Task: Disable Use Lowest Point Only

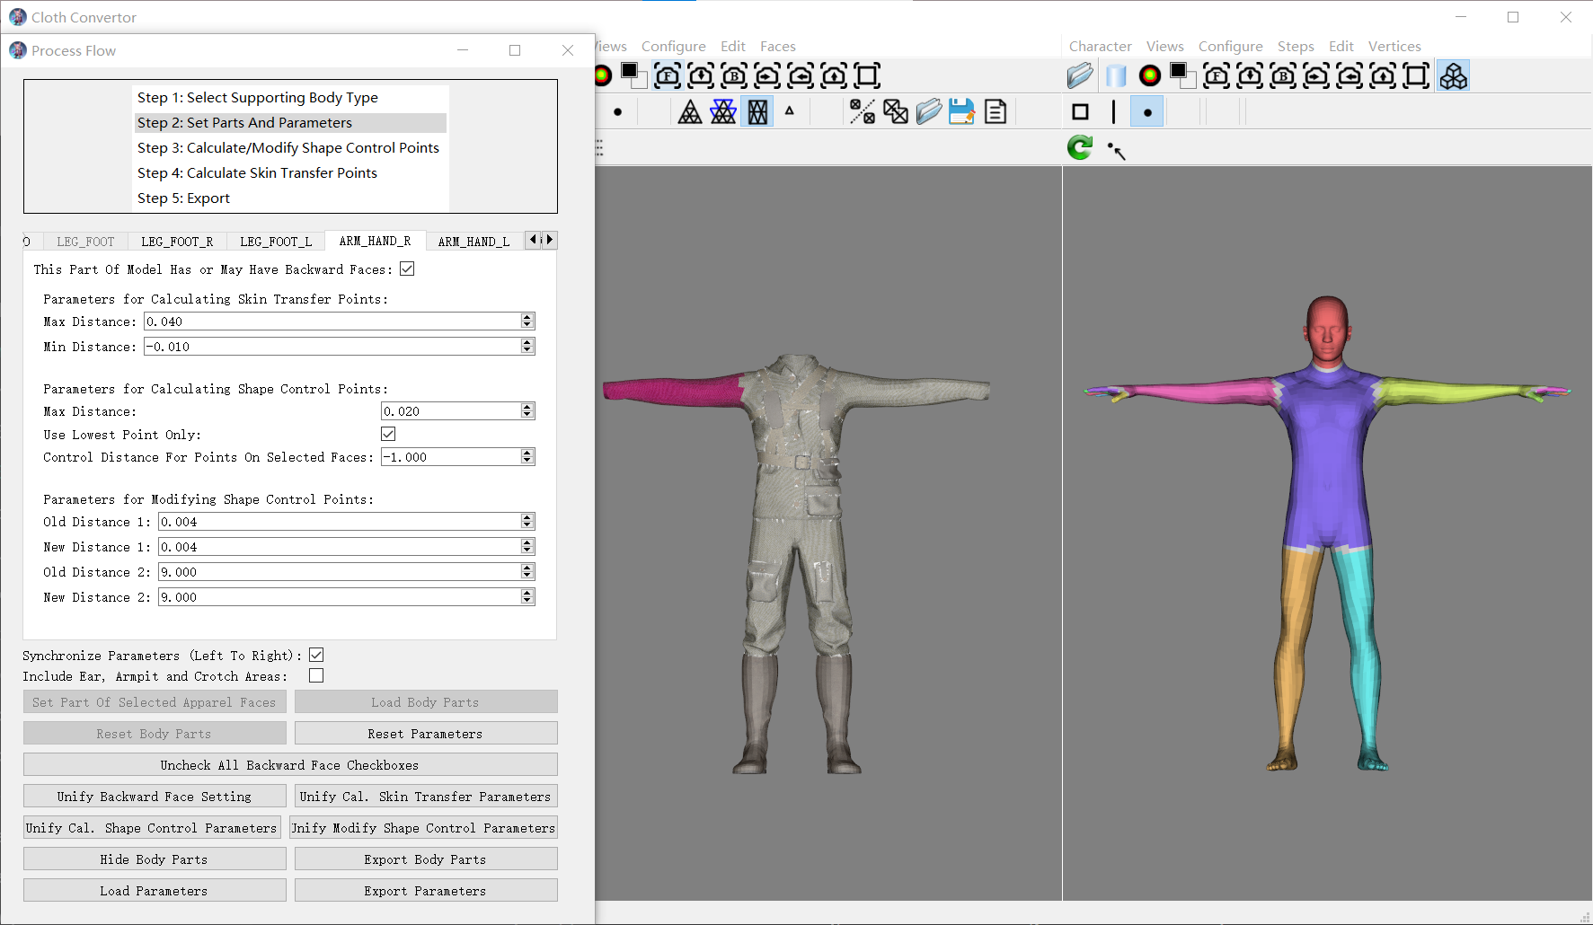Action: click(388, 434)
